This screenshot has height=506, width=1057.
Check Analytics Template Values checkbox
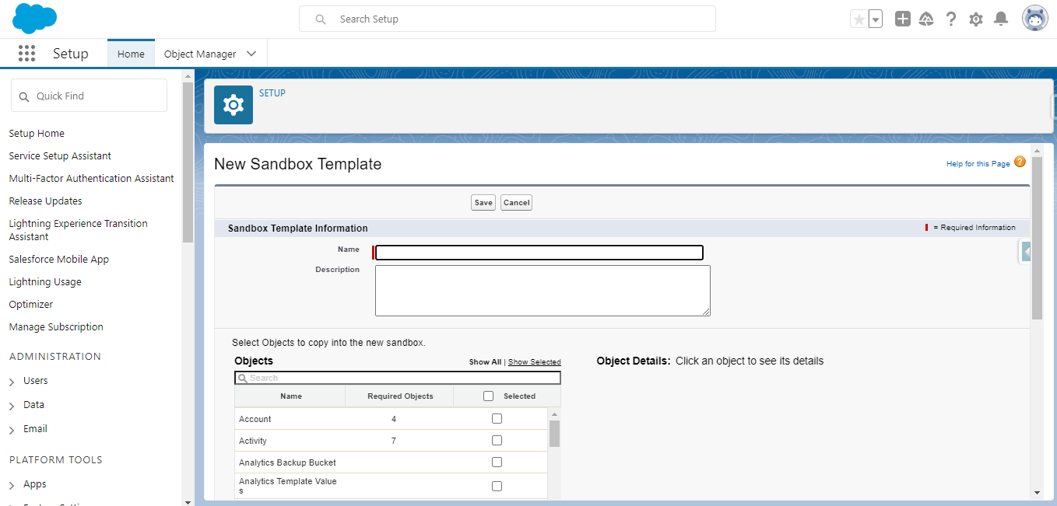[497, 486]
